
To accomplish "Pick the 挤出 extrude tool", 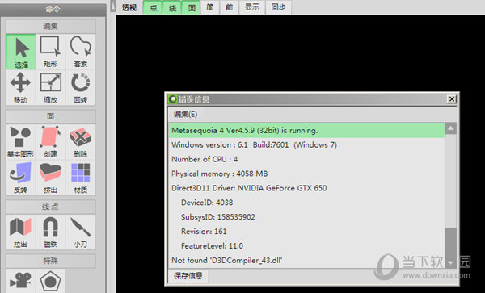I will point(50,178).
